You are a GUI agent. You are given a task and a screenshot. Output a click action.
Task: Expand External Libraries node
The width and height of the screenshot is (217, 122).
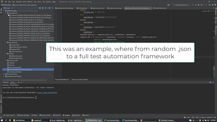pyautogui.click(x=4, y=74)
